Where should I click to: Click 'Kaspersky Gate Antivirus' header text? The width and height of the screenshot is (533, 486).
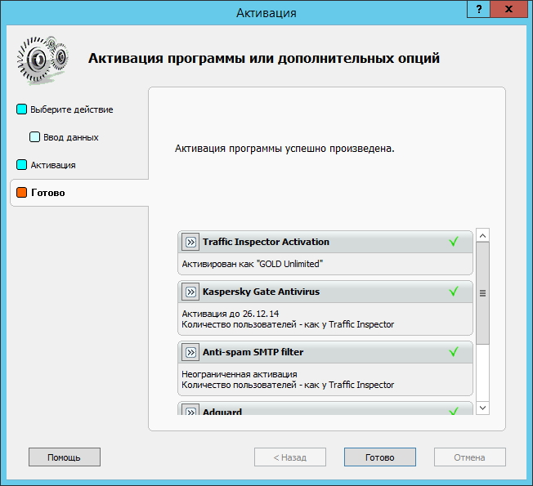coord(261,292)
